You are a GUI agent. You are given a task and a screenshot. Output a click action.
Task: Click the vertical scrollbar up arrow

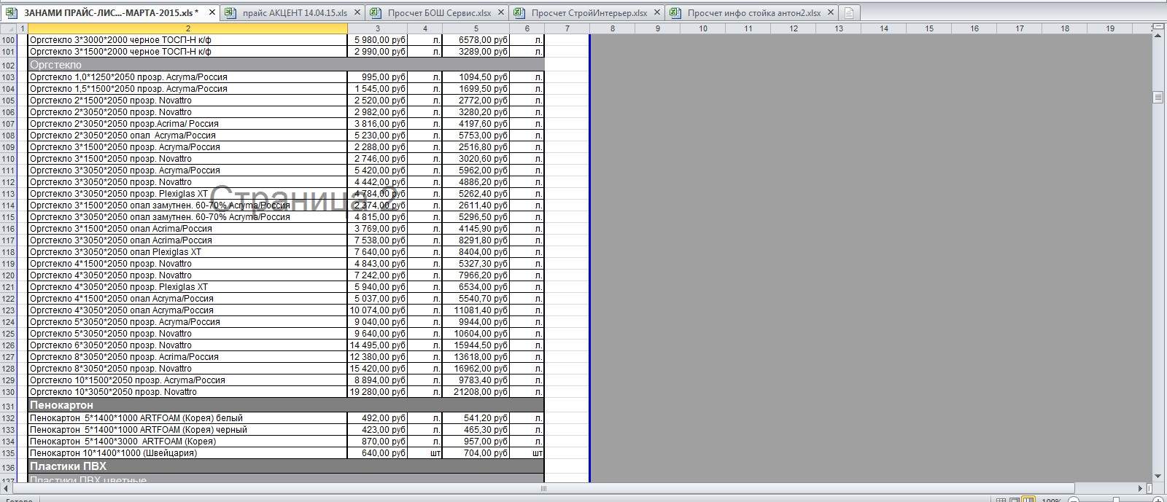click(x=1158, y=34)
